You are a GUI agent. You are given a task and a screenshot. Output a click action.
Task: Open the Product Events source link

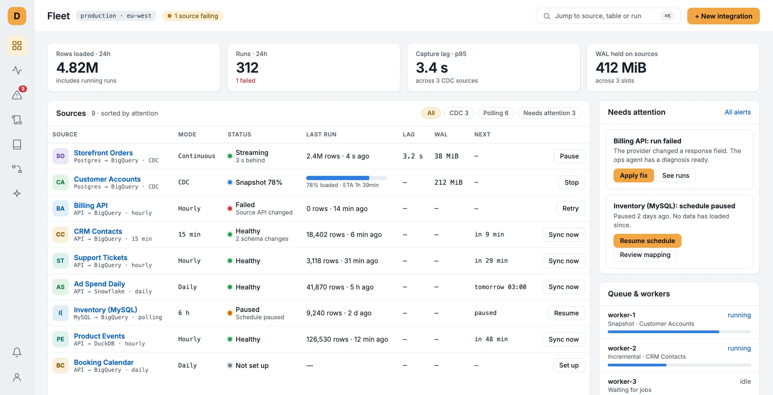point(99,336)
